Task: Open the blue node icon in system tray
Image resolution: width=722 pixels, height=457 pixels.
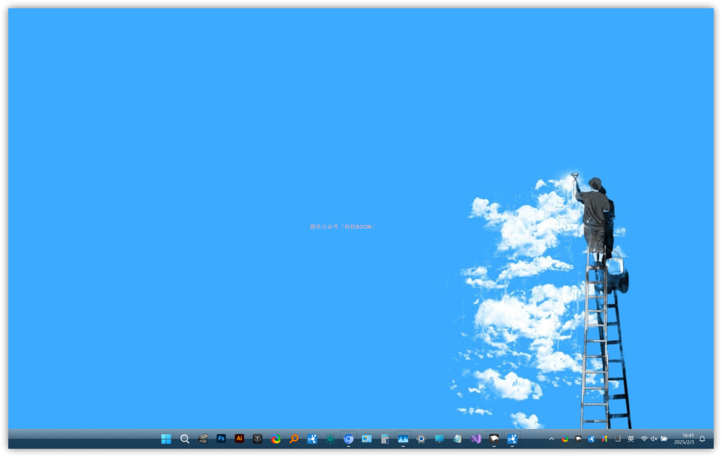Action: tap(591, 439)
